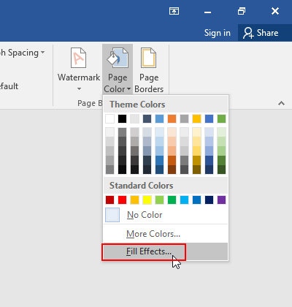Open the Page Color dropdown arrow
The width and height of the screenshot is (292, 307).
128,89
